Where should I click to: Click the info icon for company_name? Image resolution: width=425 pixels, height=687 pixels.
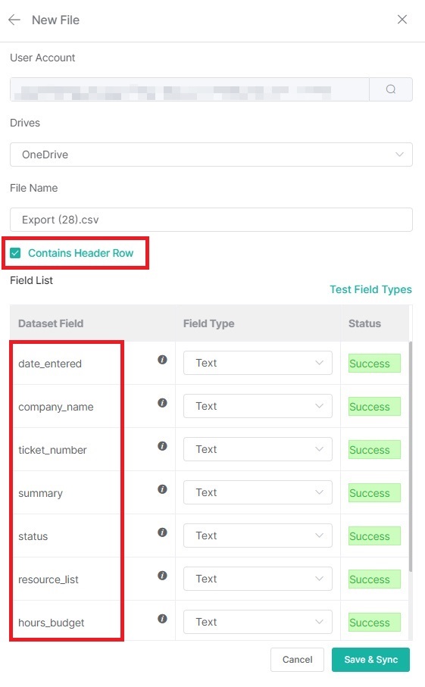(x=162, y=403)
